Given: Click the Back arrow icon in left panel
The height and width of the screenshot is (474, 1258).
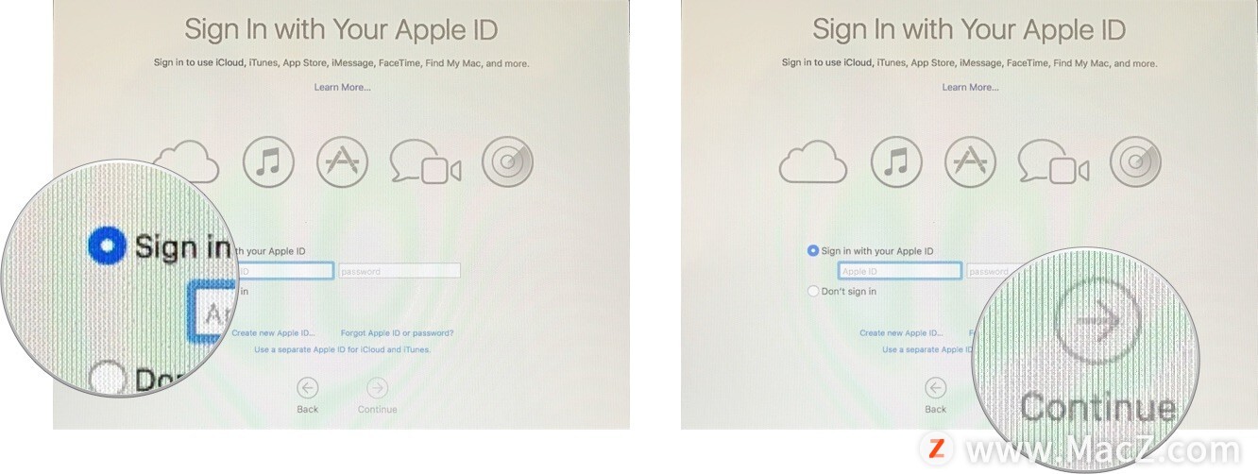Looking at the screenshot, I should point(307,387).
